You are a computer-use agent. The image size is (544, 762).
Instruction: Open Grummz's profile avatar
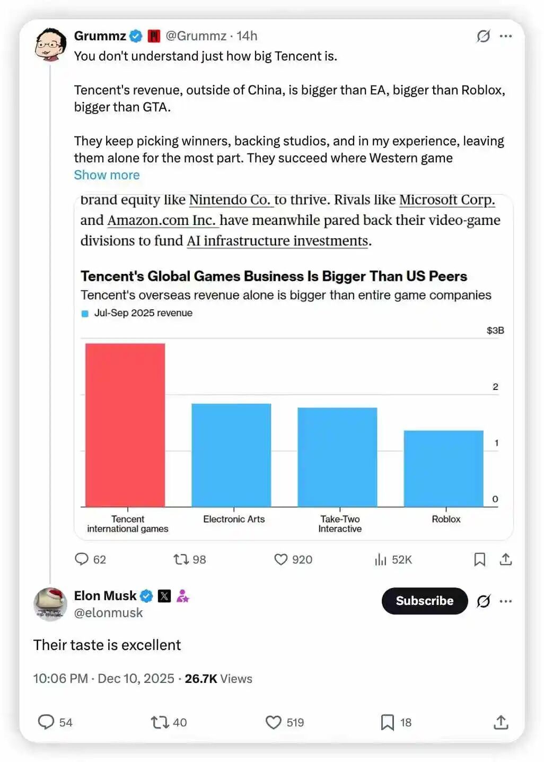[x=50, y=45]
